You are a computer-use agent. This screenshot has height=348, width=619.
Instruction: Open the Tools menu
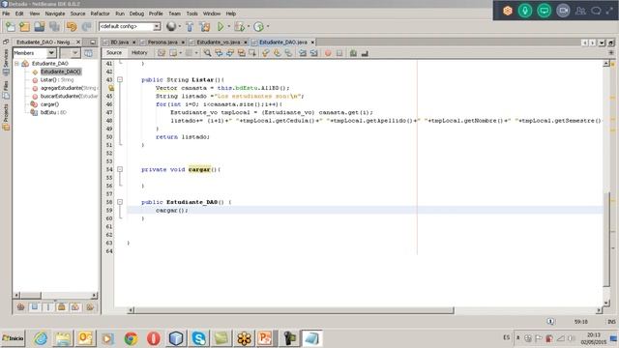[x=192, y=14]
